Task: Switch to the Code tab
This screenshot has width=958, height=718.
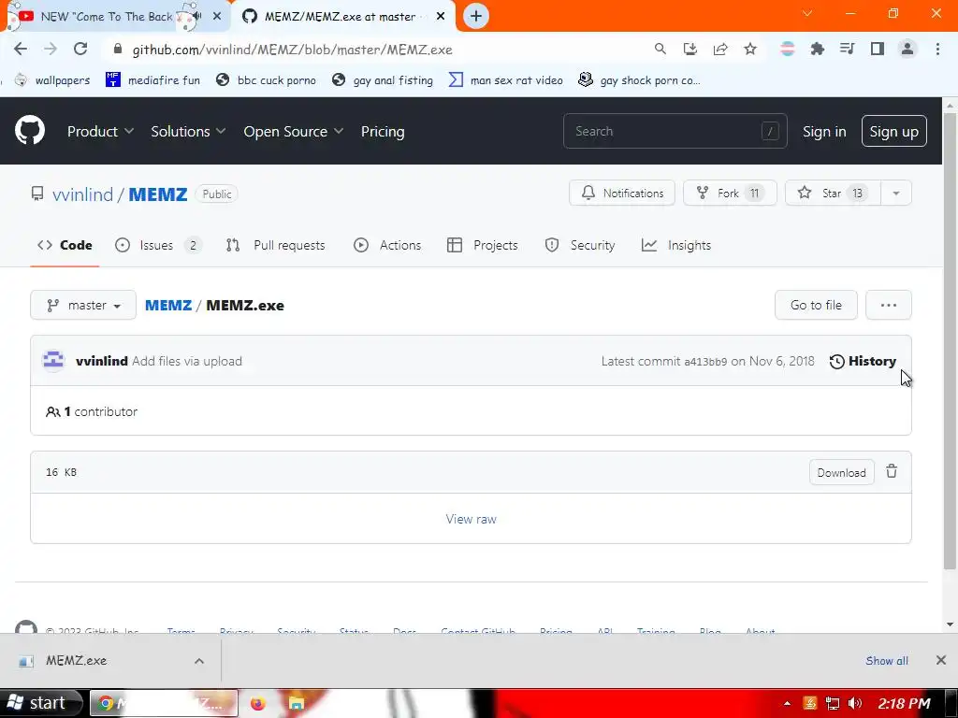Action: click(65, 245)
